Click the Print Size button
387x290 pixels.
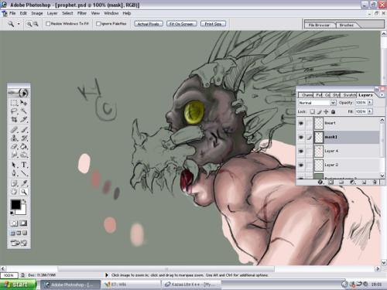213,24
